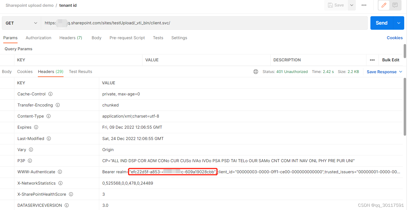Click the tenant id request name
The image size is (408, 210).
[x=68, y=5]
